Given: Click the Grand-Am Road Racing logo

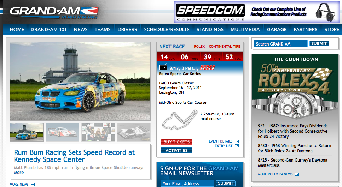Looking at the screenshot, I should click(x=52, y=12).
